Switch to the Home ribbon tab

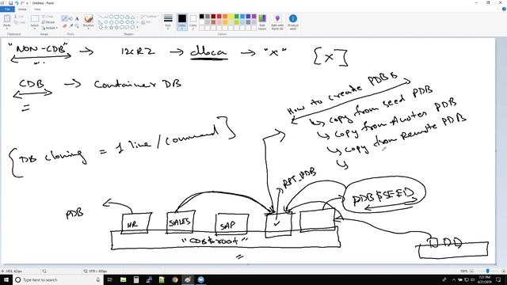[x=22, y=9]
